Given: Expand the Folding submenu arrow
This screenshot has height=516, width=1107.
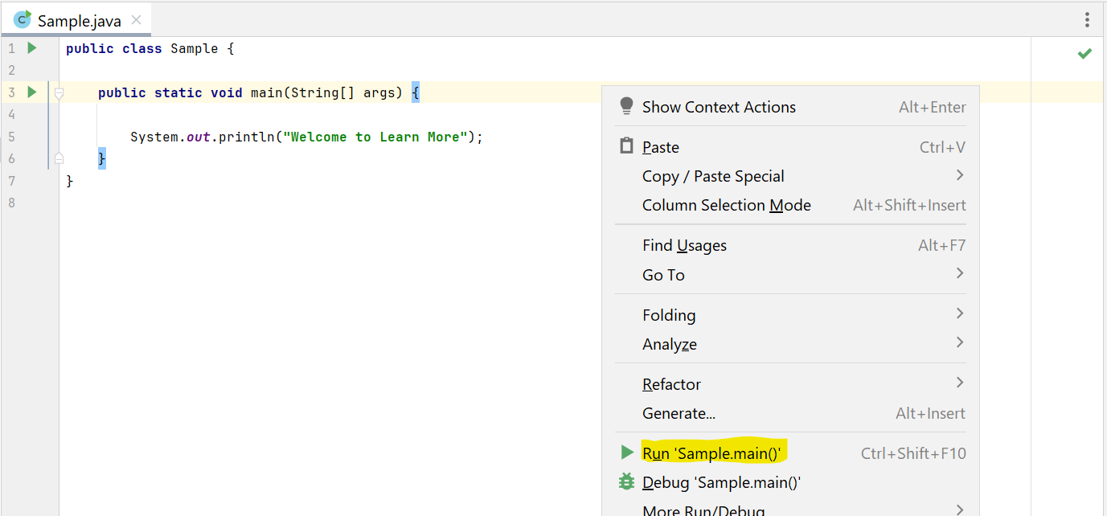Looking at the screenshot, I should pyautogui.click(x=960, y=313).
